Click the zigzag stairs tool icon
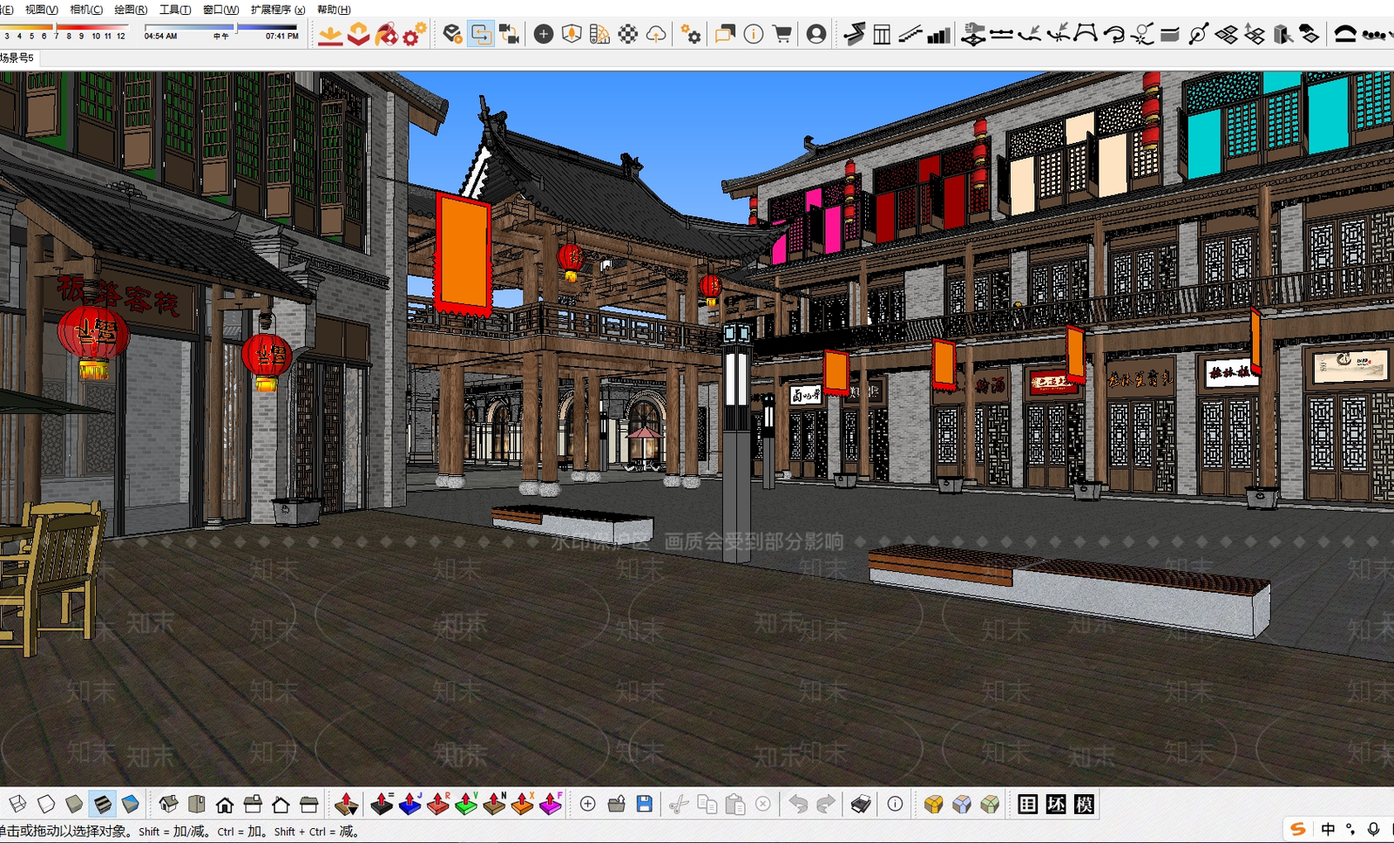 pyautogui.click(x=854, y=34)
